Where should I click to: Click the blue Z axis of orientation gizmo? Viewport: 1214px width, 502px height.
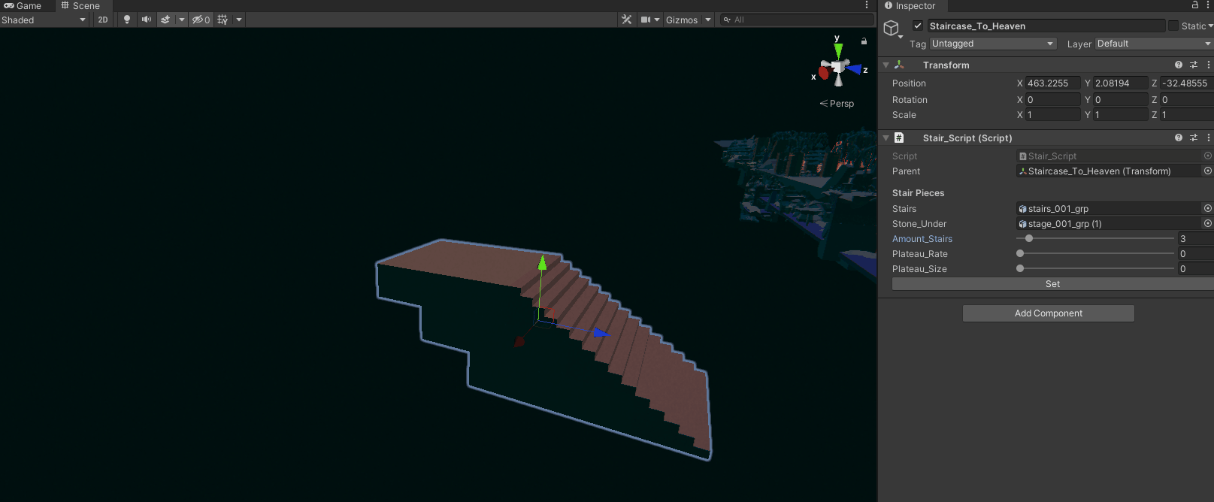[855, 69]
